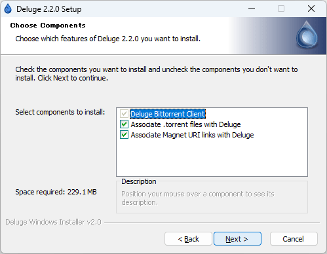Uncheck Associate .torrent files with Deluge
The image size is (327, 254).
pyautogui.click(x=124, y=124)
